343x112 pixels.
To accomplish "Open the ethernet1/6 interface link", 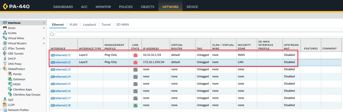I will pos(63,91).
